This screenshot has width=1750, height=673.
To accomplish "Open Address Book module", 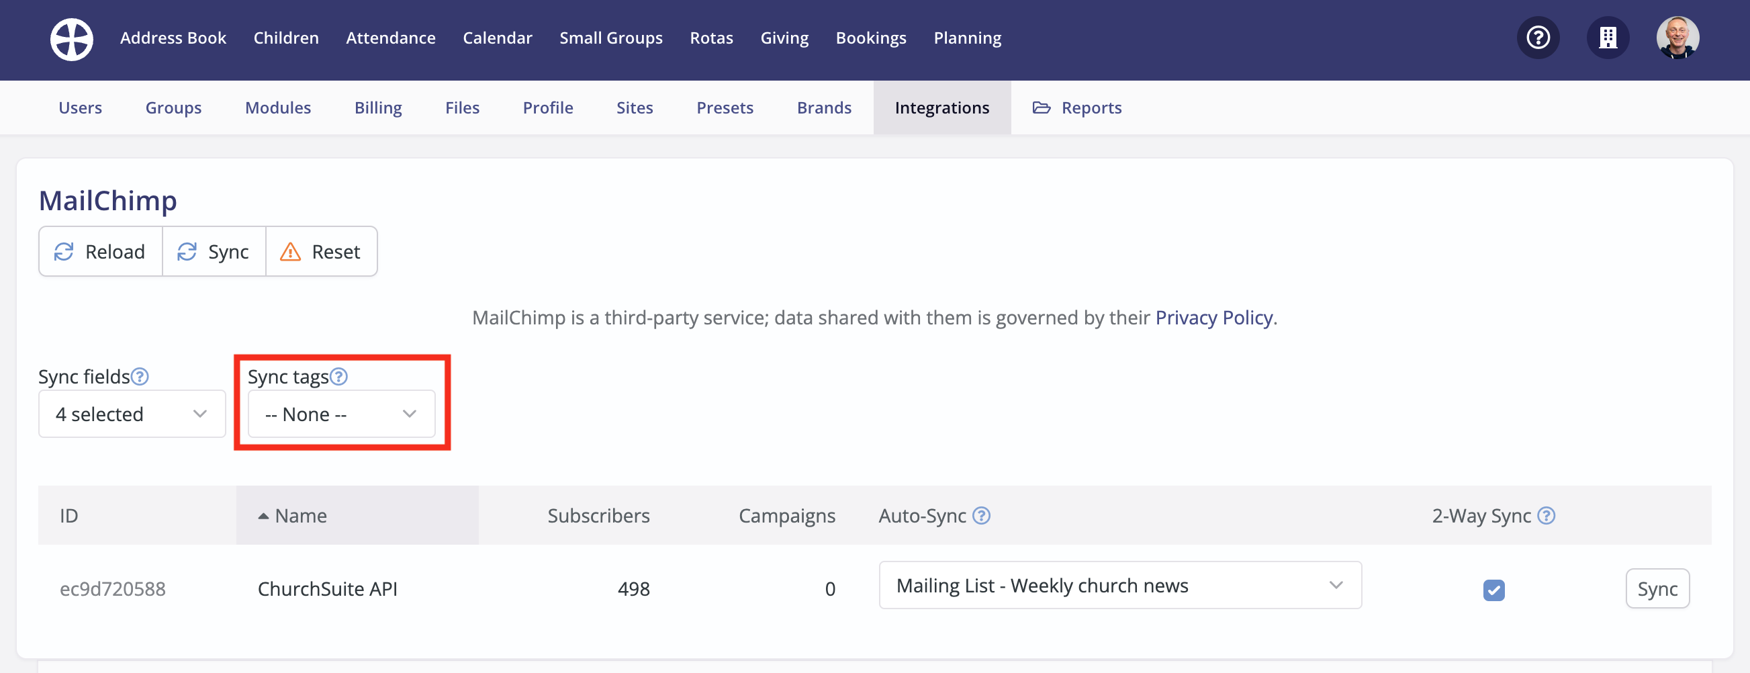I will (x=173, y=38).
